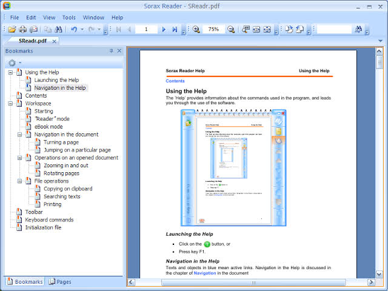Click the Zoom in magnifier icon
Screen dimensions: 388x291
click(x=196, y=30)
